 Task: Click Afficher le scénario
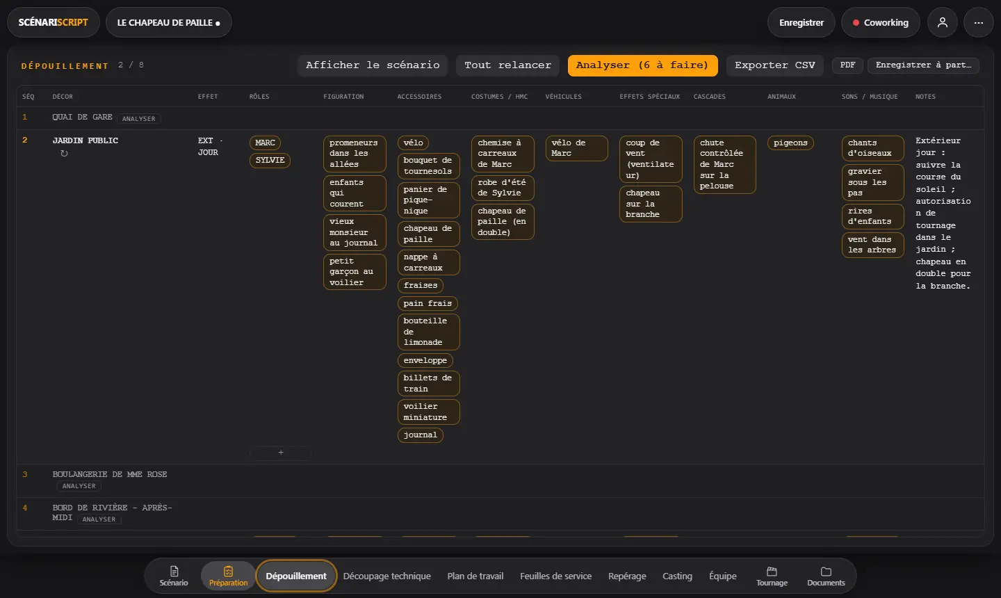[x=373, y=65]
